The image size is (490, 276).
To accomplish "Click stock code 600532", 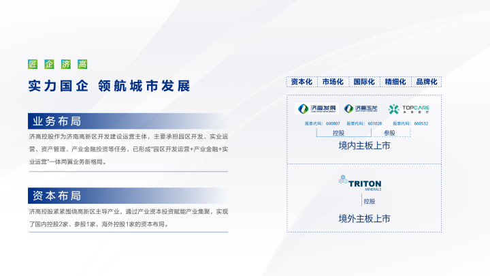I will click(421, 123).
